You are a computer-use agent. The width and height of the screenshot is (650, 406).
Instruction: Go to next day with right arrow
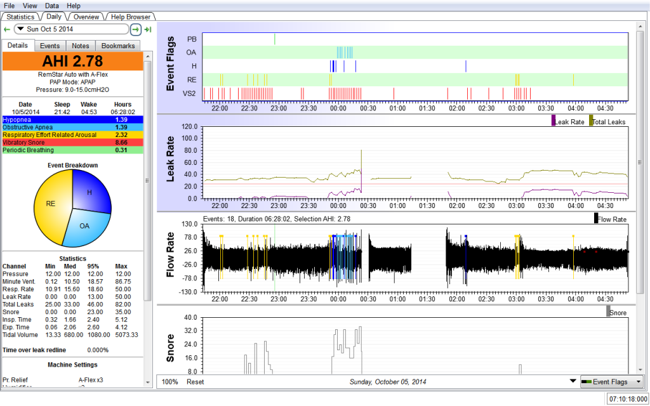136,29
